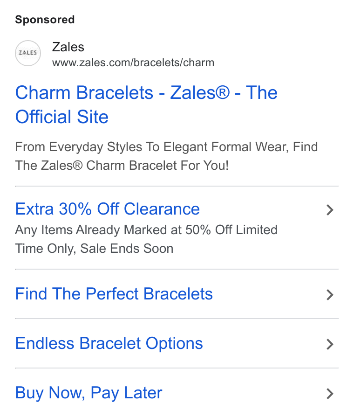Click the www.zales.com/bracelets/charm URL

pyautogui.click(x=133, y=63)
